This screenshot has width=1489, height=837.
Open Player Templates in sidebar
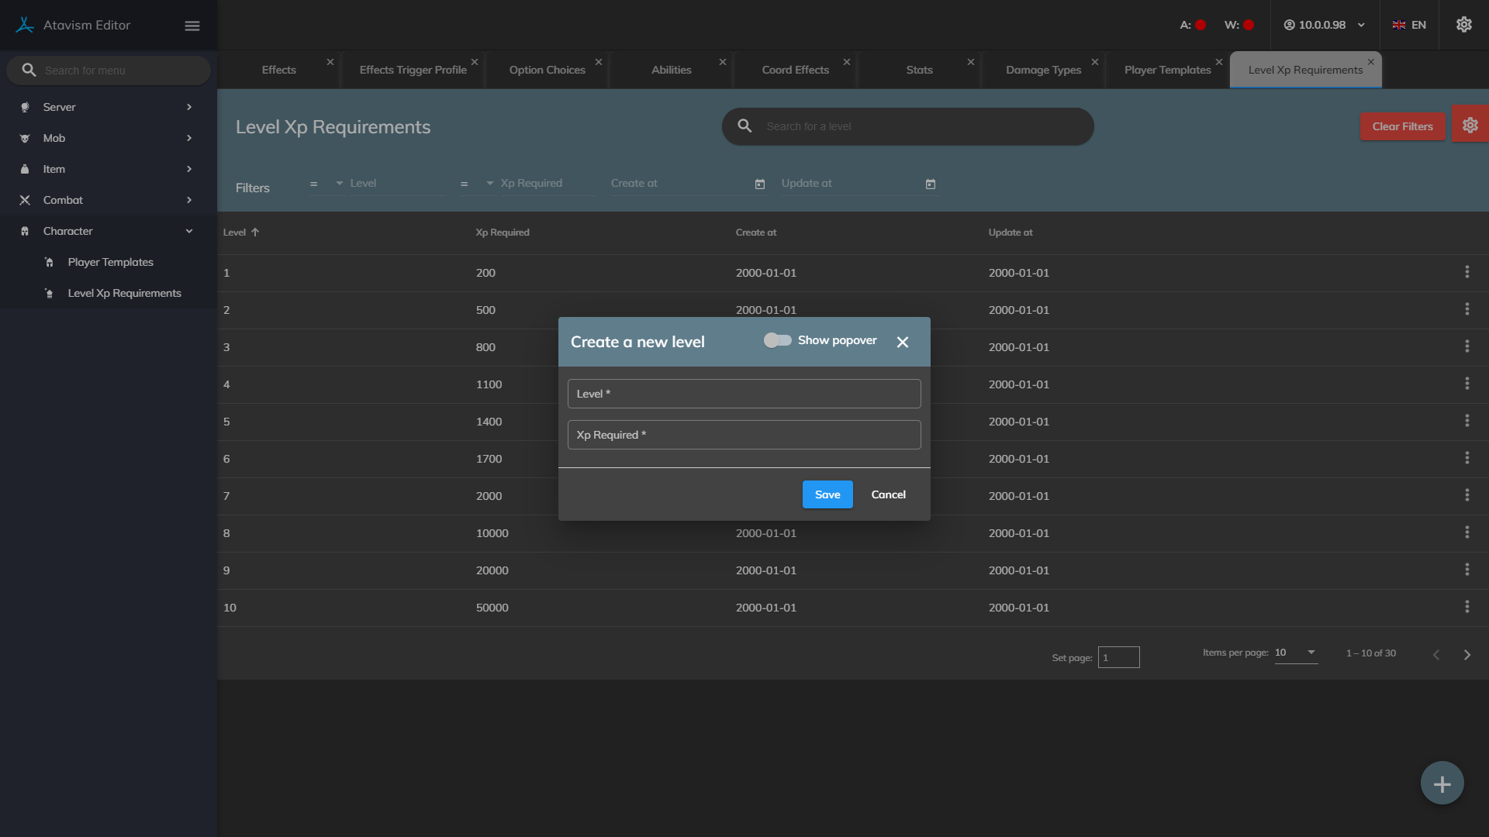click(110, 262)
